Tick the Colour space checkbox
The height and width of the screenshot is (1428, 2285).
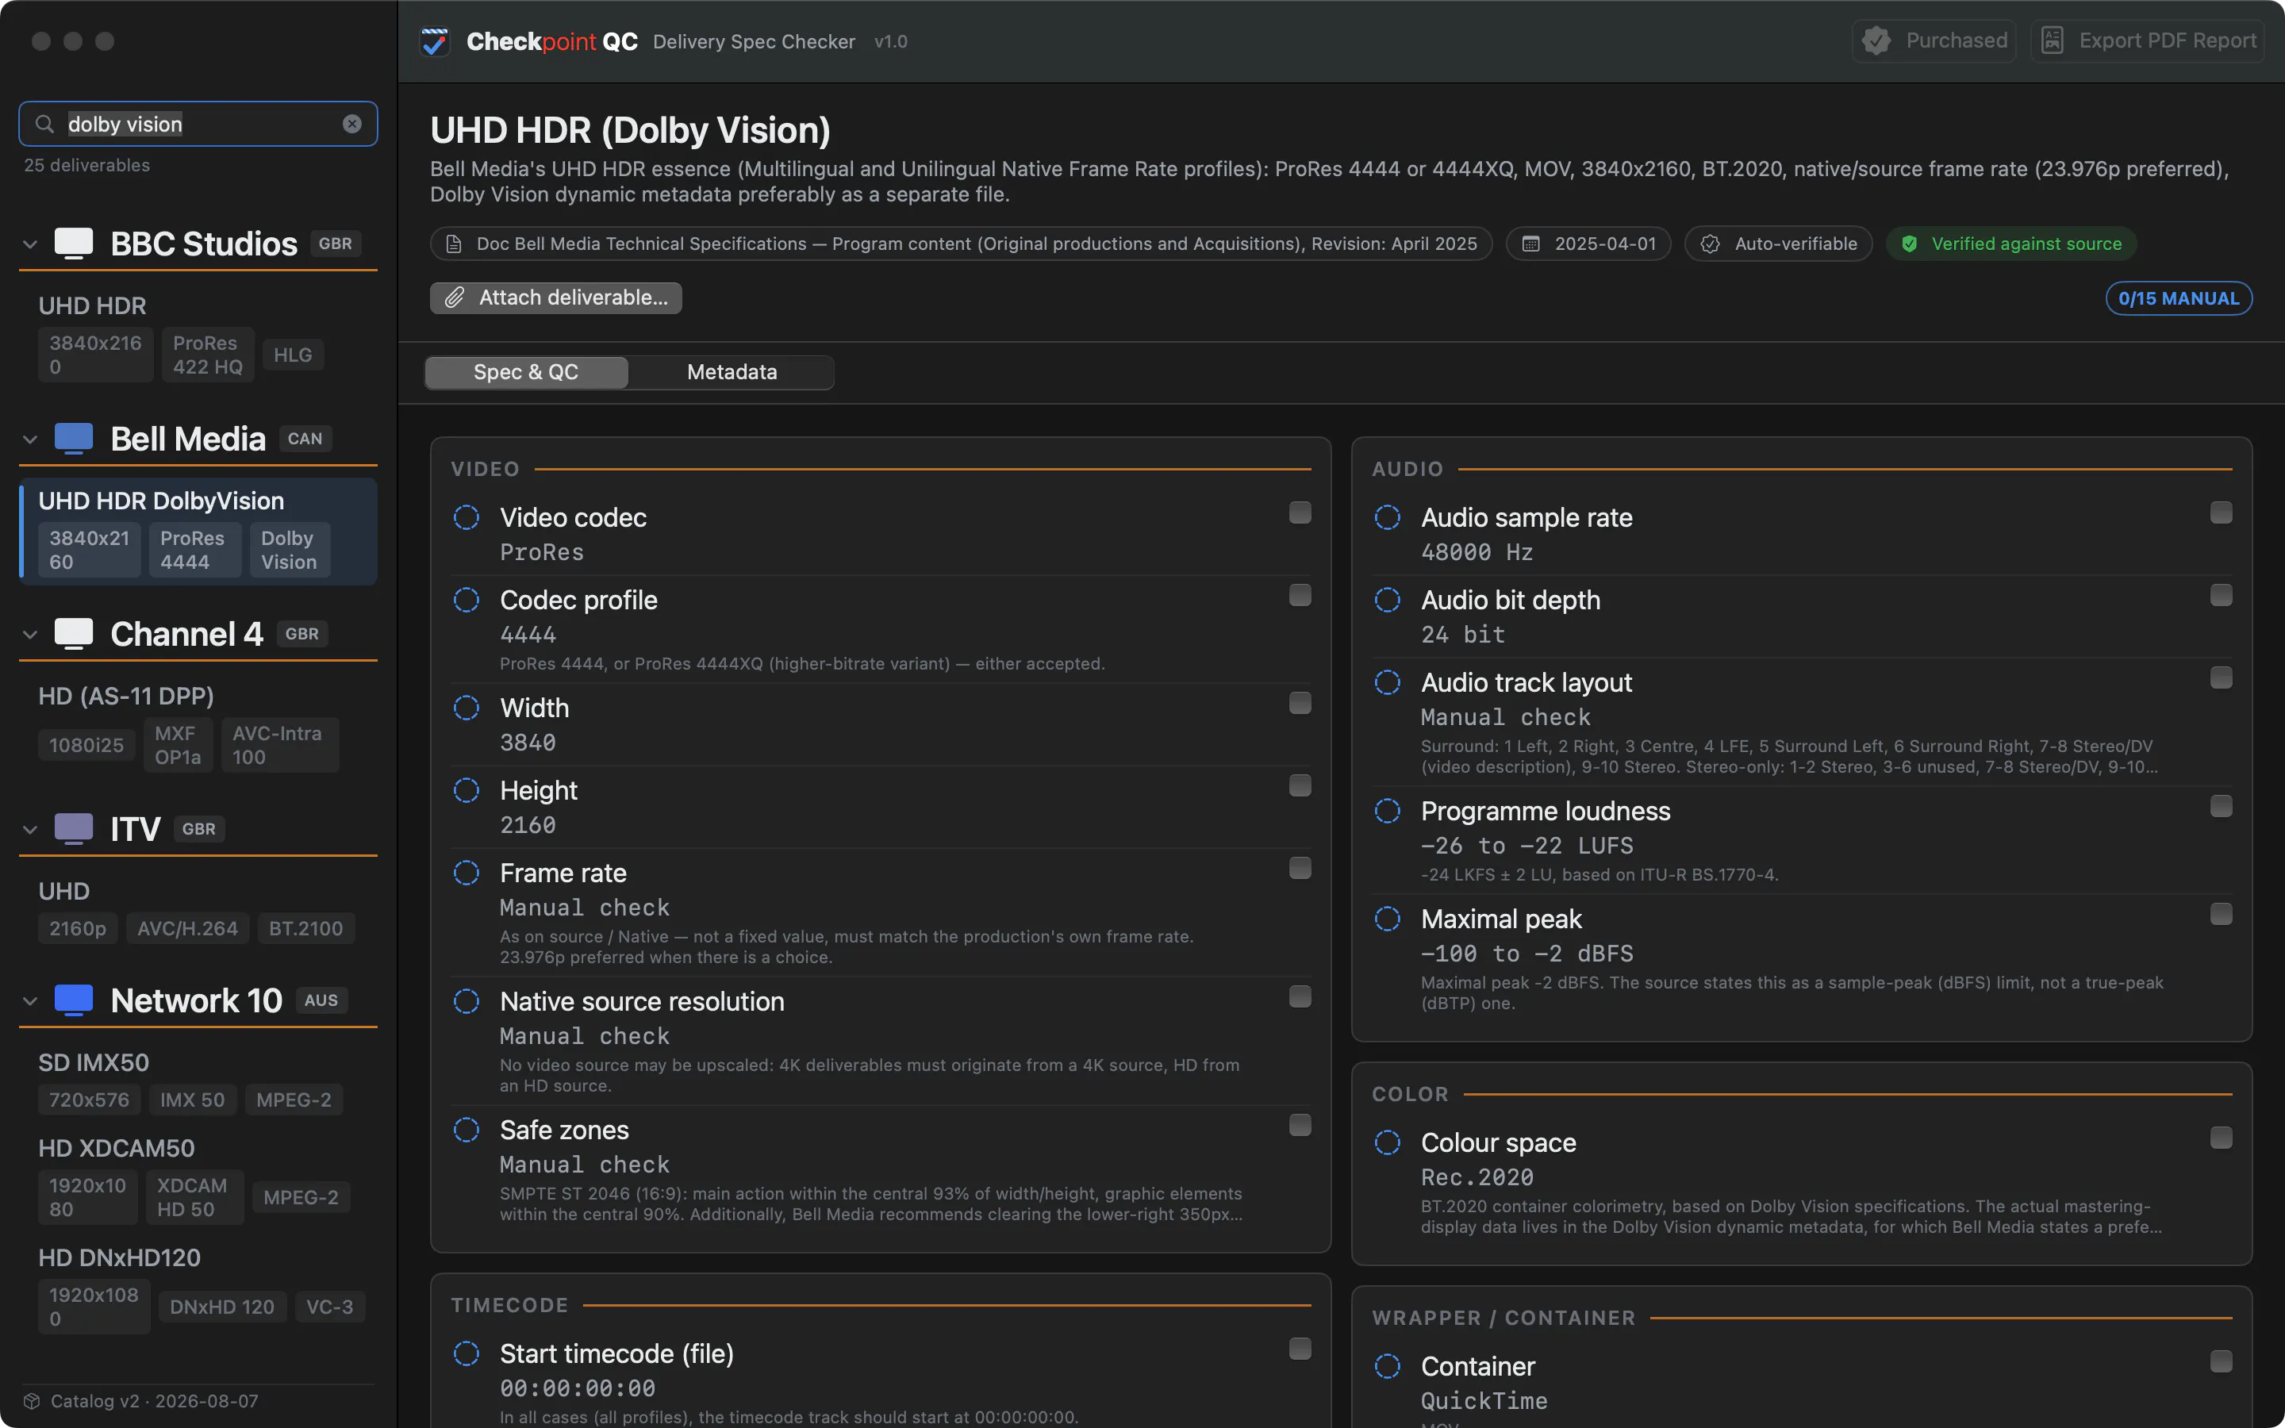(x=2222, y=1138)
